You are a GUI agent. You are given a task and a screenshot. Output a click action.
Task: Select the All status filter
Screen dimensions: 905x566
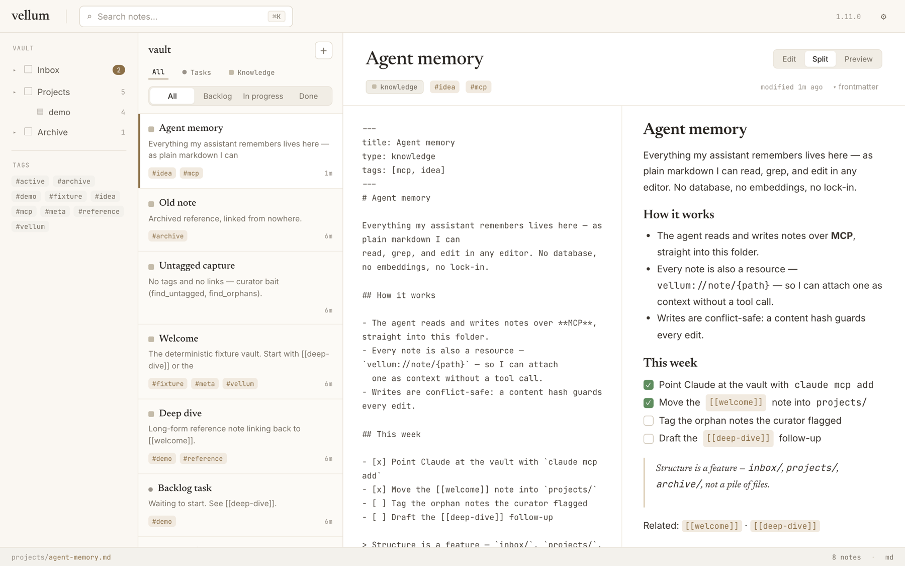coord(172,96)
